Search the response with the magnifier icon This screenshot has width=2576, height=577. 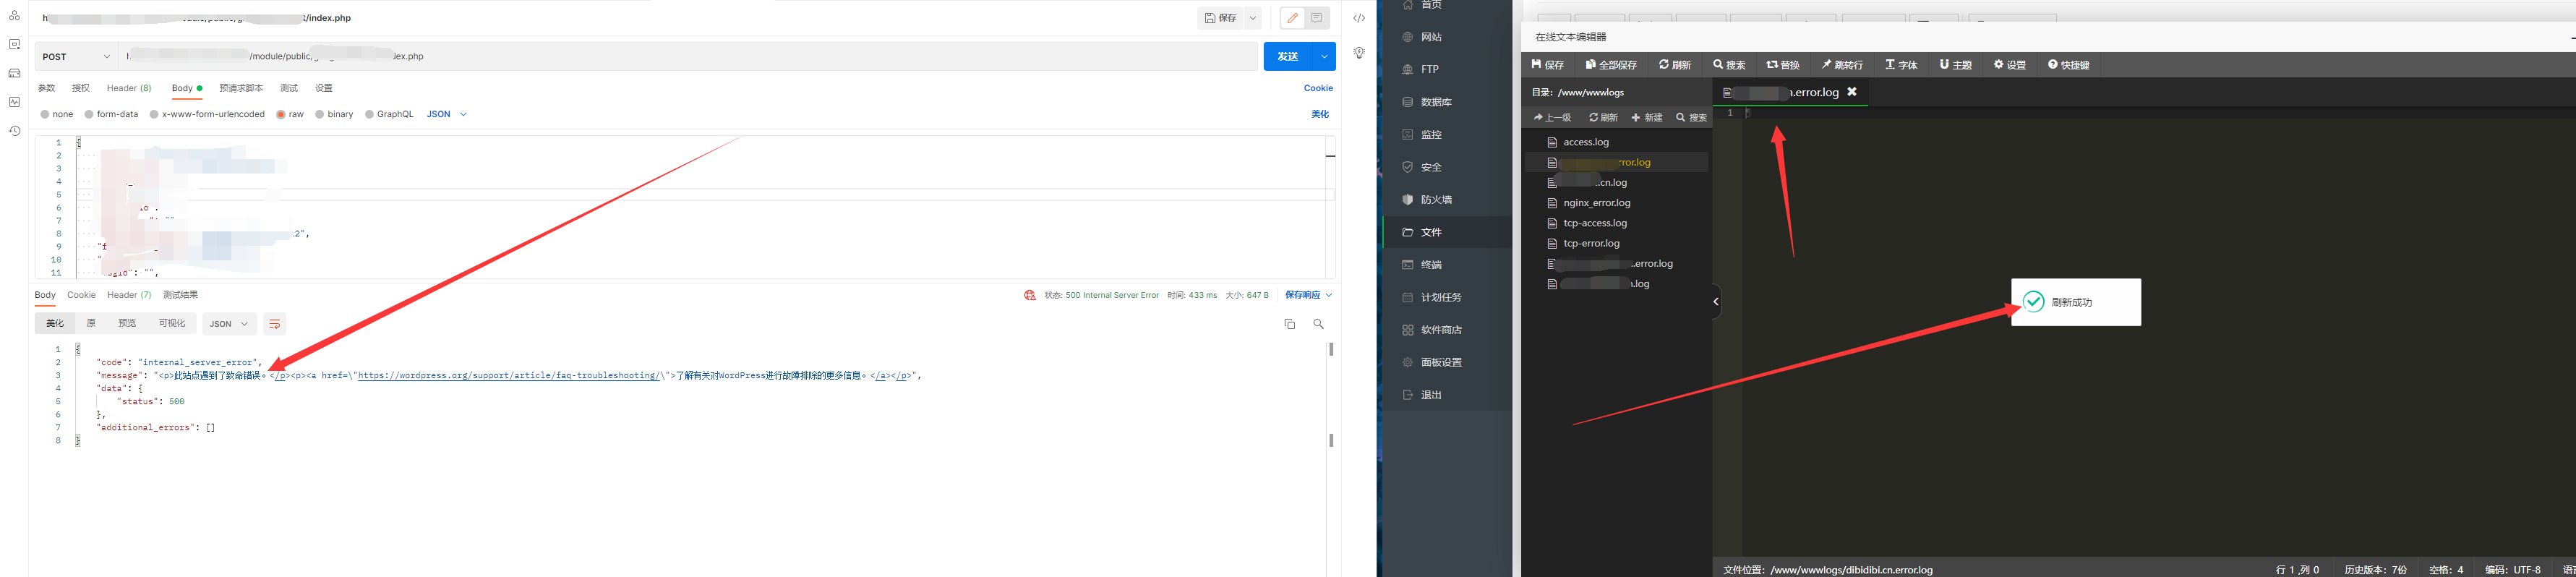click(1319, 324)
